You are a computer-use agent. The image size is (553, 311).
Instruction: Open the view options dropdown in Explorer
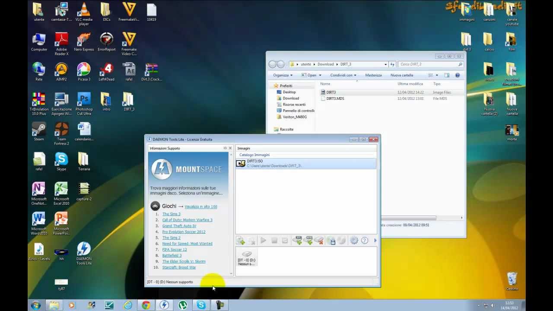[437, 75]
